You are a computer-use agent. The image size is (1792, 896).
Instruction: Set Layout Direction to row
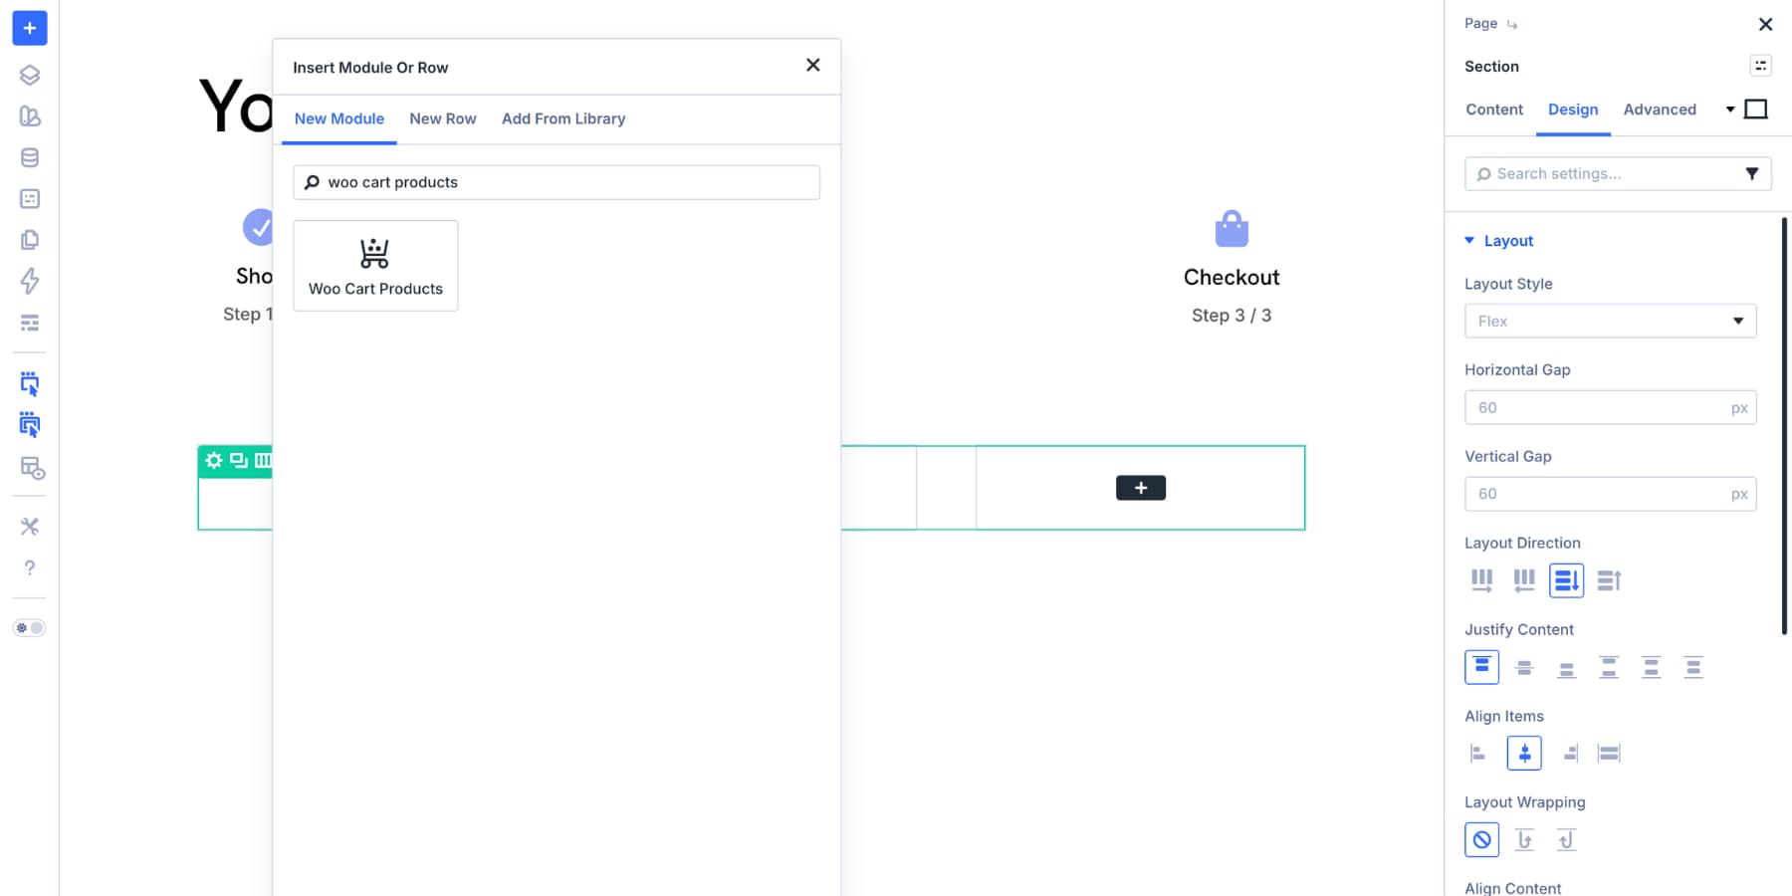[1482, 580]
